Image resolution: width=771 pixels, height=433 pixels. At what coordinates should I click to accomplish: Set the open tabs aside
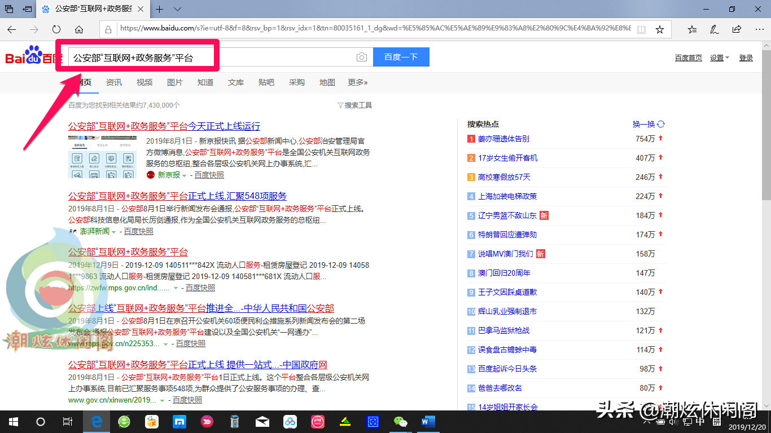click(x=27, y=10)
